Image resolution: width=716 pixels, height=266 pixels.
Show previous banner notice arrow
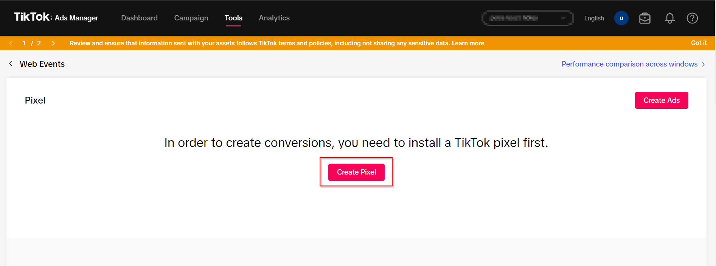tap(11, 43)
